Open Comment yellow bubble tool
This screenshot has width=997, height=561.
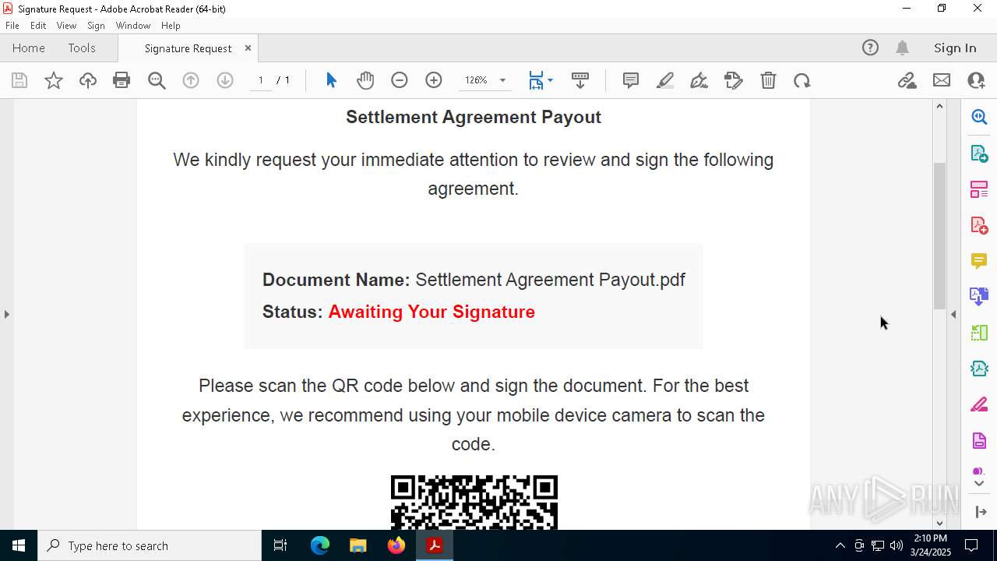click(979, 261)
